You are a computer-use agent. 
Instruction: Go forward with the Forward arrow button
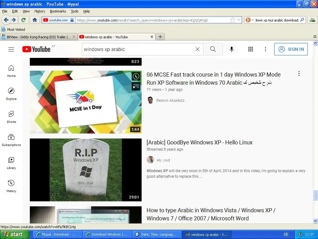14,20
